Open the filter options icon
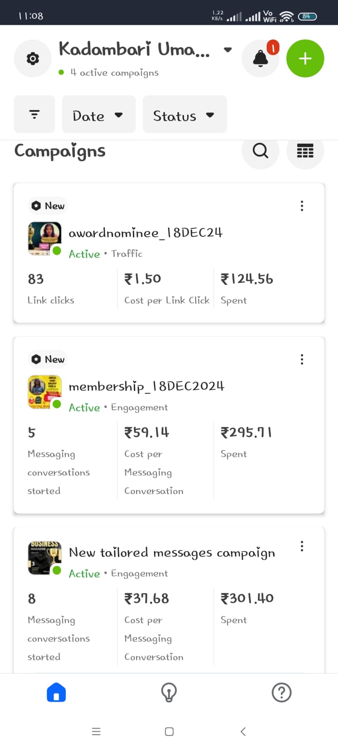Image resolution: width=338 pixels, height=752 pixels. [34, 114]
